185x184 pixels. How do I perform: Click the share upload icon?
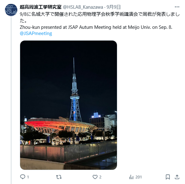pos(177,177)
